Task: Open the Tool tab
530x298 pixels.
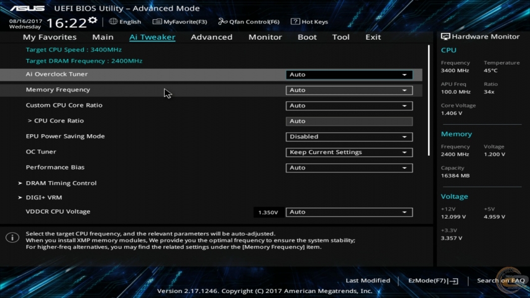Action: point(340,37)
